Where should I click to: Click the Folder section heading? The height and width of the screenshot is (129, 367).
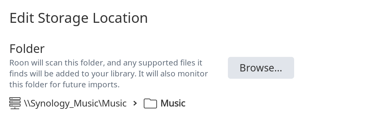[x=27, y=49]
